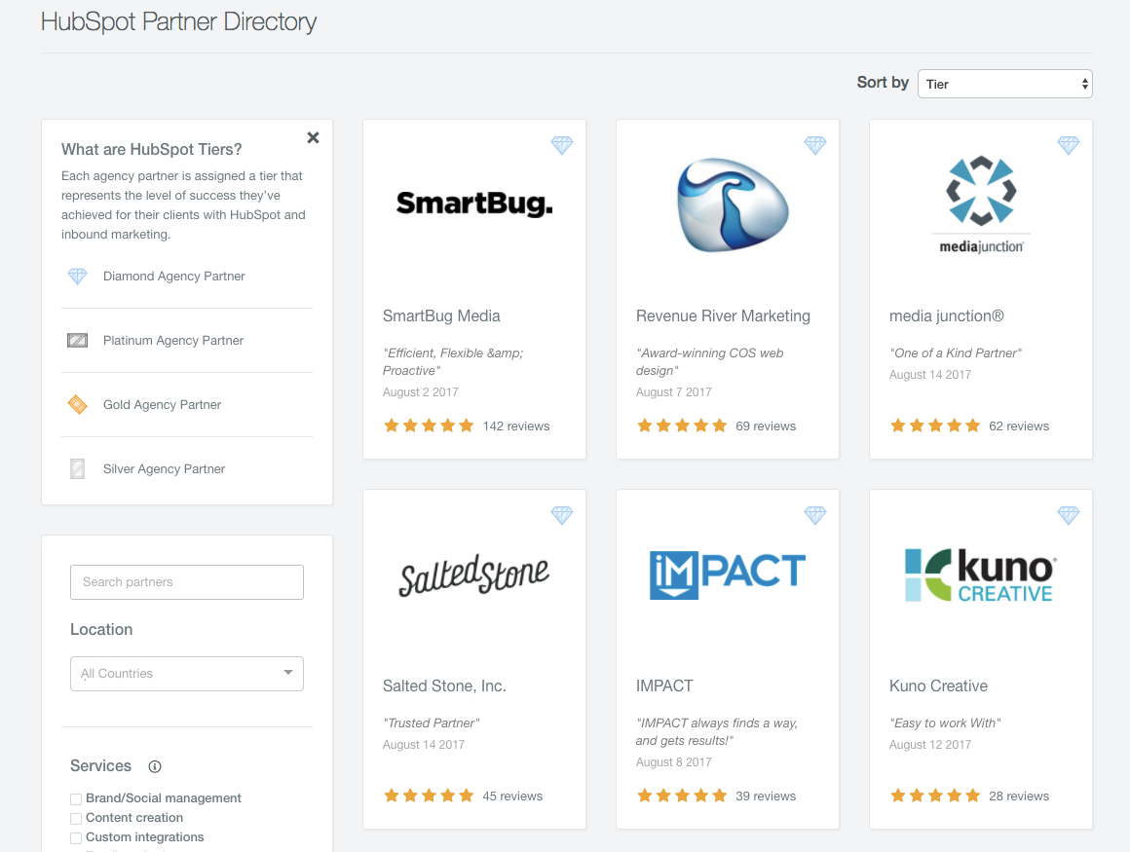Select the Gold Agency Partner tier icon

tap(77, 405)
